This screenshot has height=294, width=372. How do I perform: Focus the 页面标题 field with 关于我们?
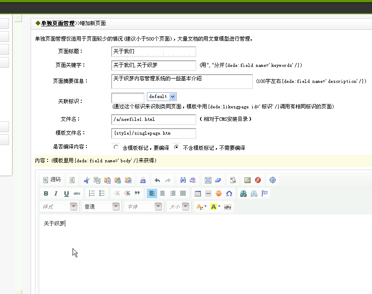(154, 52)
